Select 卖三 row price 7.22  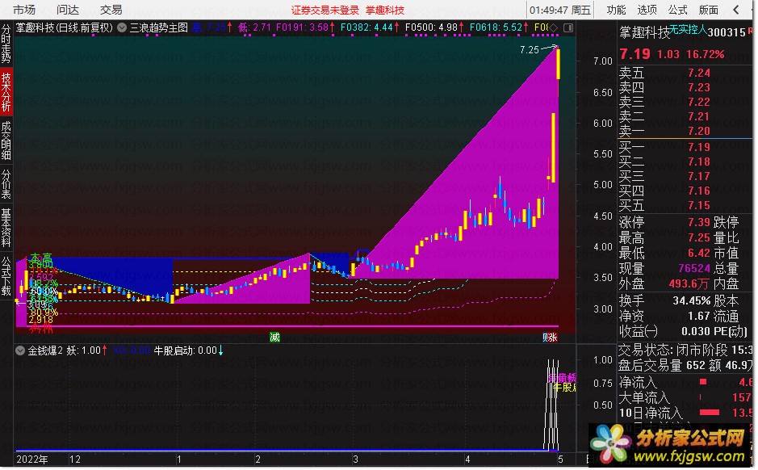pos(699,102)
